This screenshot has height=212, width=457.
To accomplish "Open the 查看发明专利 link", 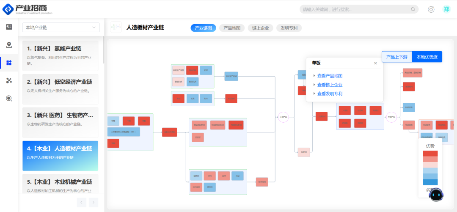I will (x=330, y=94).
